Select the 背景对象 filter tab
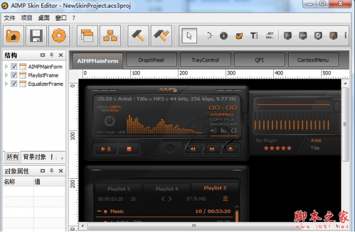This screenshot has height=232, width=355. click(x=35, y=157)
